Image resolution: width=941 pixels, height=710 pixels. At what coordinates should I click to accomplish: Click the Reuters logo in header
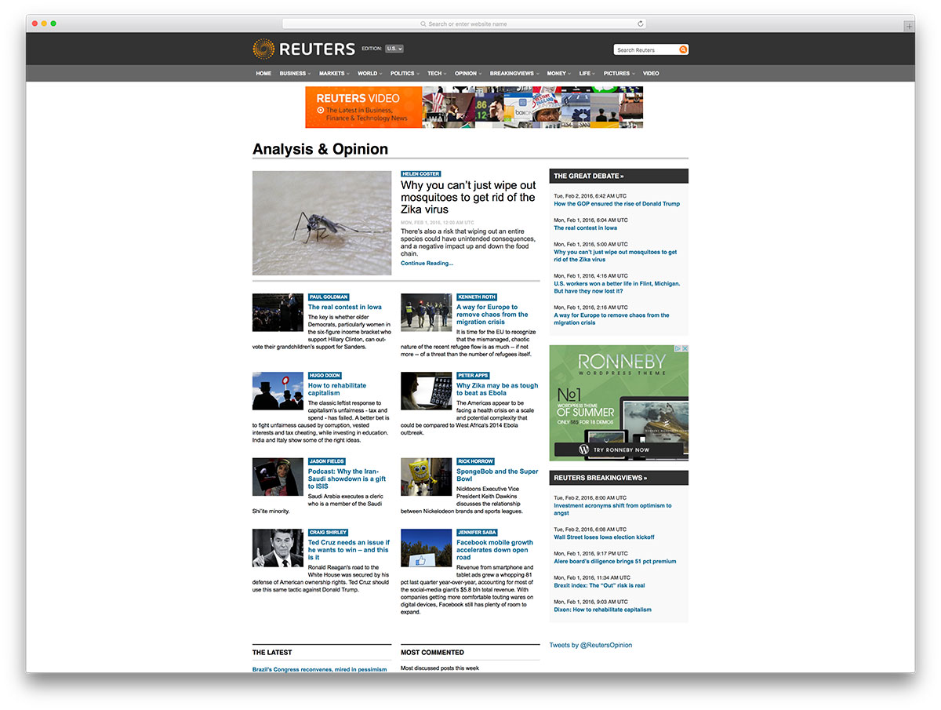[x=303, y=49]
